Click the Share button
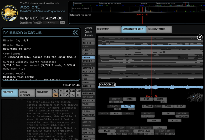Screen dimensions: 205x140 [73, 93]
